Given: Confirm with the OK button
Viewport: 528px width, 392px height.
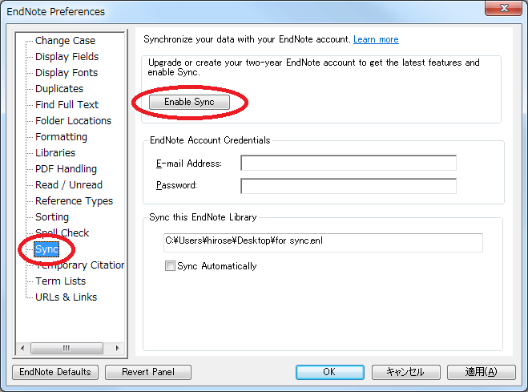Looking at the screenshot, I should click(329, 372).
